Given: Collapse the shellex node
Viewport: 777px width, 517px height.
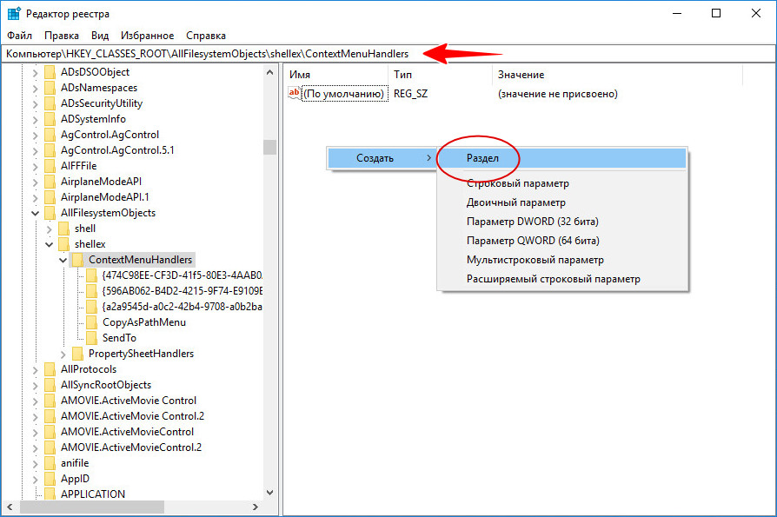Looking at the screenshot, I should click(x=49, y=245).
